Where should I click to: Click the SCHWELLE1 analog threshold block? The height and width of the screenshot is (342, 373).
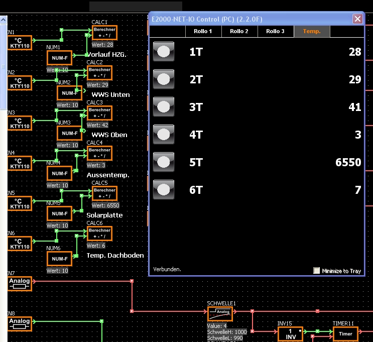coord(220,314)
